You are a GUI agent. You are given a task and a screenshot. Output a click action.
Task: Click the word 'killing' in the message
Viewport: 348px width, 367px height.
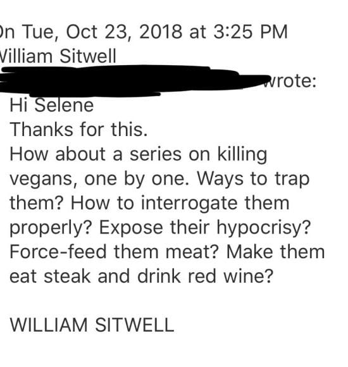(242, 155)
